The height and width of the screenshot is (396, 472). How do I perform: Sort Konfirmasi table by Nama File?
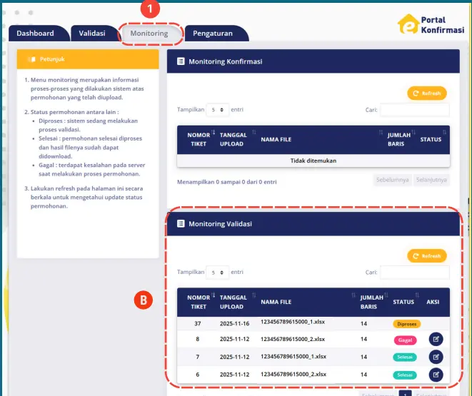[320, 140]
